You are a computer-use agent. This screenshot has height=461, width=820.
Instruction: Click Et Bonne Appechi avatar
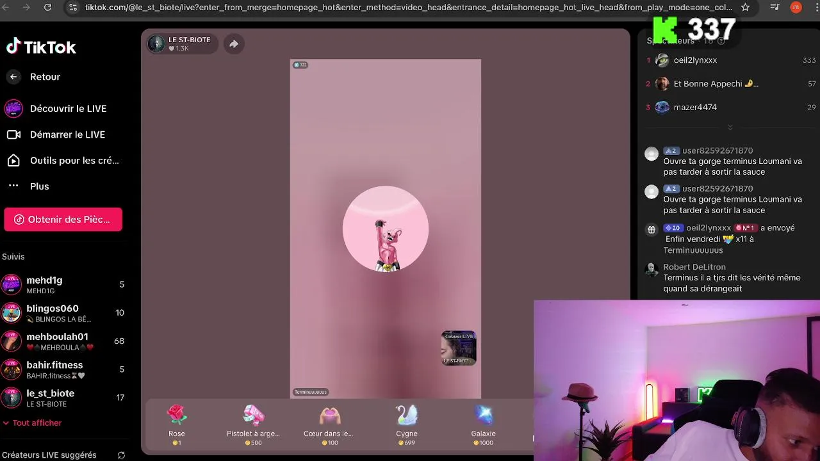[x=662, y=84]
